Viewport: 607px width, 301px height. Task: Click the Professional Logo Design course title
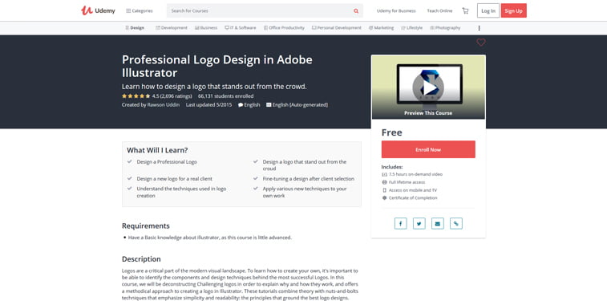tap(217, 66)
